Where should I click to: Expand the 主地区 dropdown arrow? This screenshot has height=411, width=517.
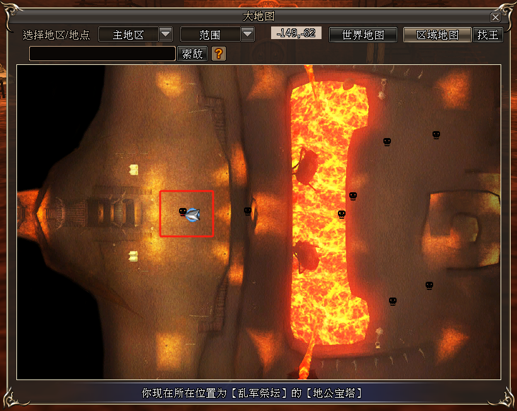tap(165, 34)
